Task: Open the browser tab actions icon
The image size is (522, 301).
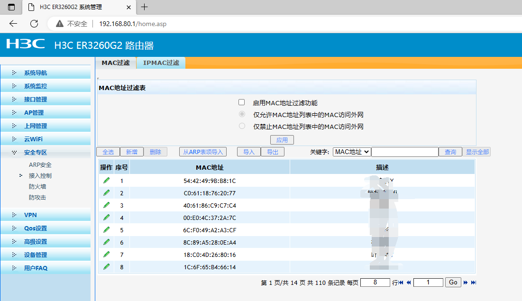Action: [11, 7]
